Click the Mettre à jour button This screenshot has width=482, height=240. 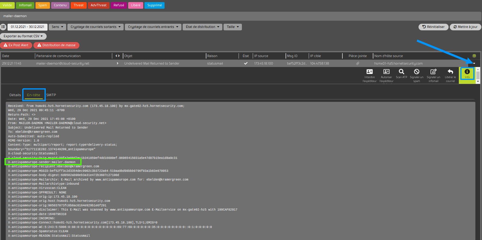click(x=465, y=27)
